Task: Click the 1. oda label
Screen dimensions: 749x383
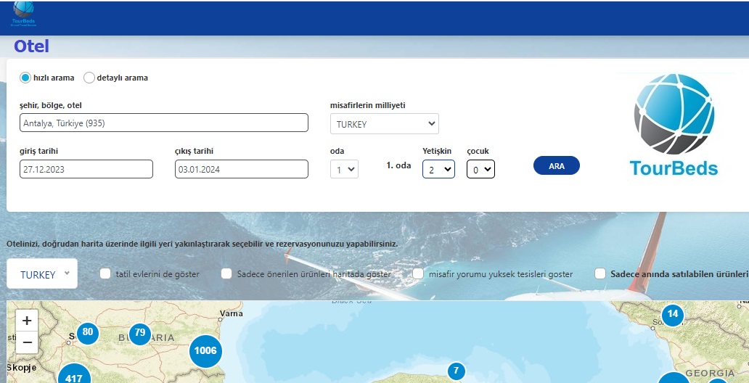Action: coord(399,165)
